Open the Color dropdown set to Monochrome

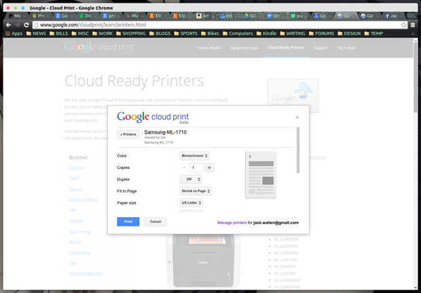[194, 156]
